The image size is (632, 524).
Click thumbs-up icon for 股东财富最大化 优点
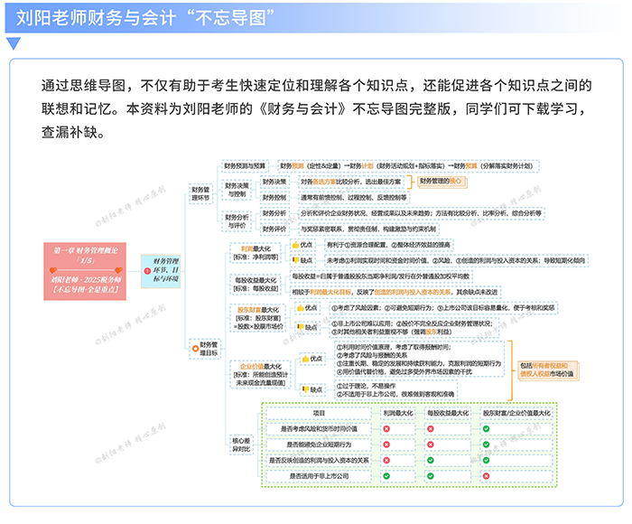pos(301,308)
